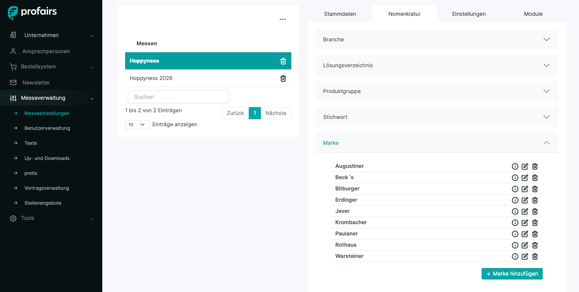Show info for Erdinger
Image resolution: width=579 pixels, height=292 pixels.
click(x=515, y=200)
